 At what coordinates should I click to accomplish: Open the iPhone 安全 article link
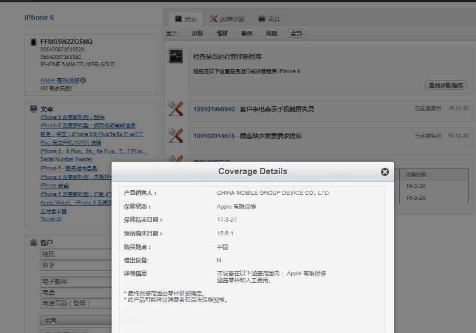(55, 186)
